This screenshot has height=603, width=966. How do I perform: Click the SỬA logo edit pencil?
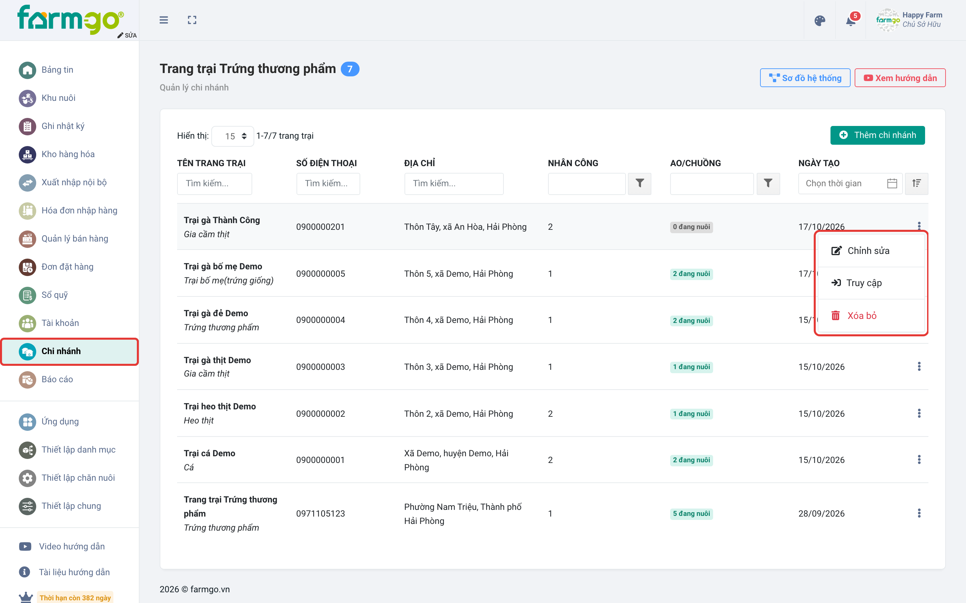point(127,35)
